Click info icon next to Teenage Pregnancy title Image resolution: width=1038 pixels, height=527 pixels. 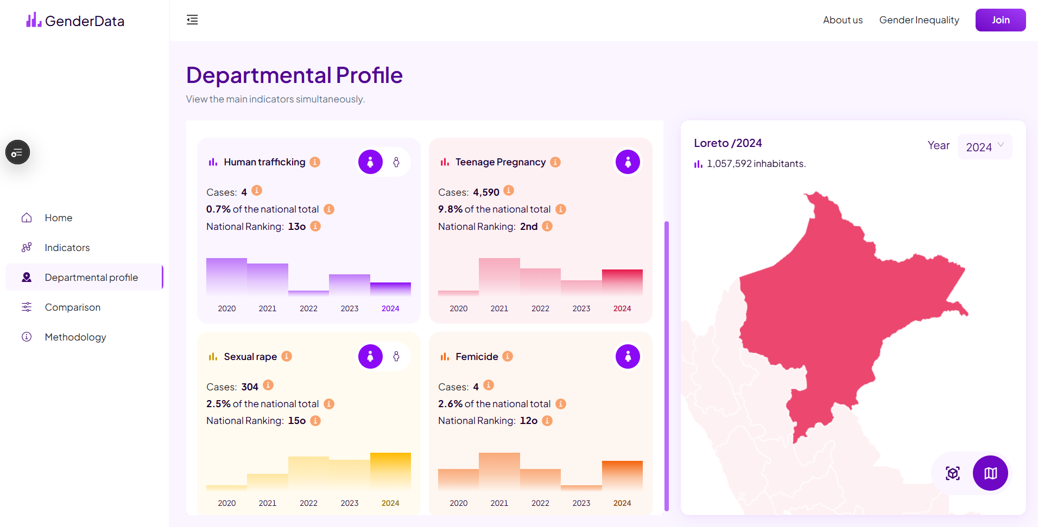(x=555, y=162)
